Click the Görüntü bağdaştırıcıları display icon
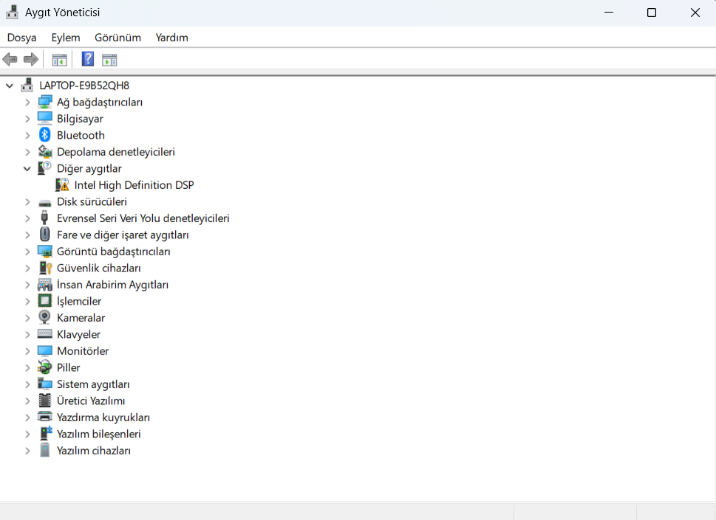716x520 pixels. click(45, 251)
